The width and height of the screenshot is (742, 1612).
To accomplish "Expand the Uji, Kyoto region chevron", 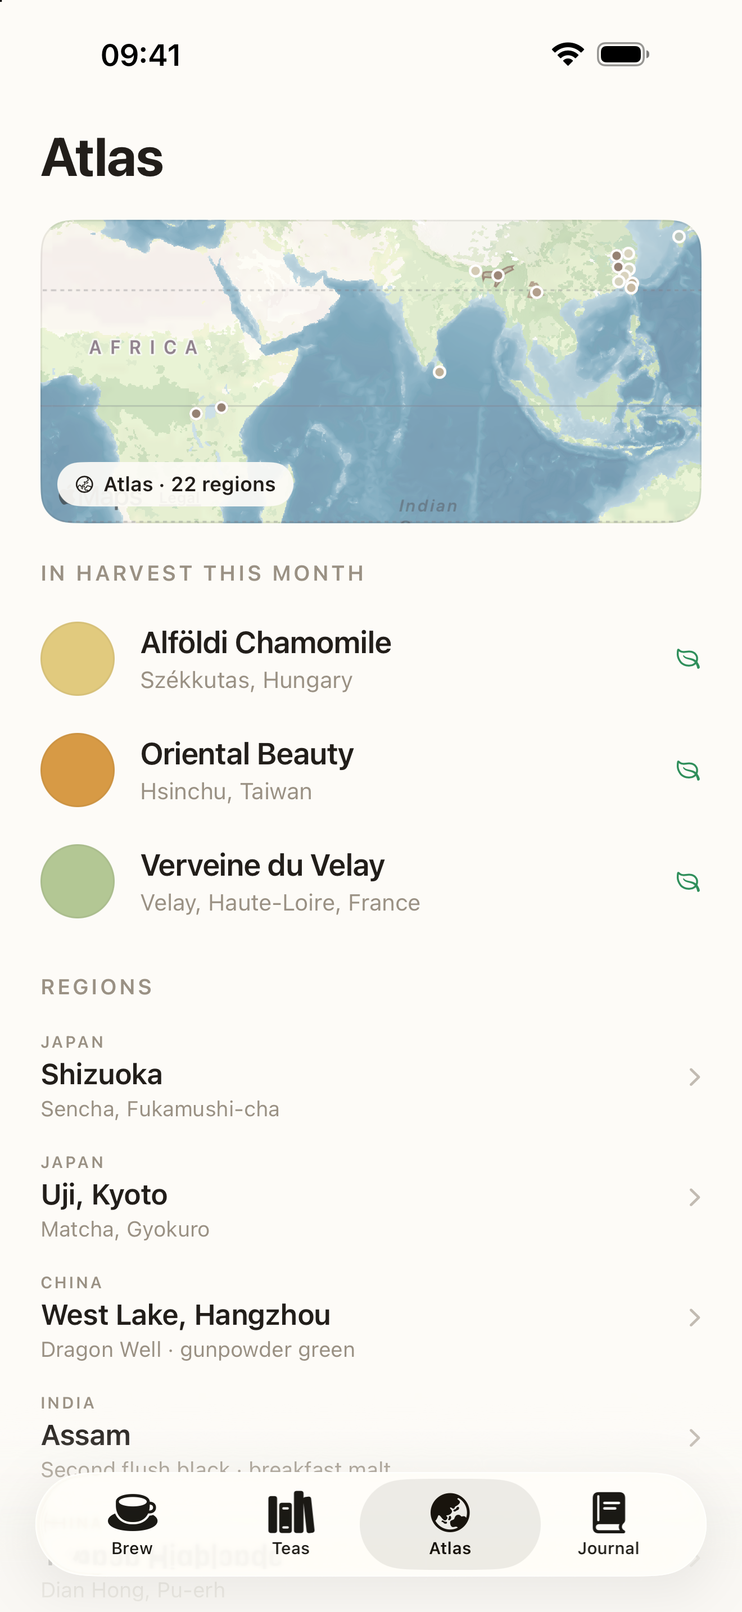I will [x=694, y=1197].
